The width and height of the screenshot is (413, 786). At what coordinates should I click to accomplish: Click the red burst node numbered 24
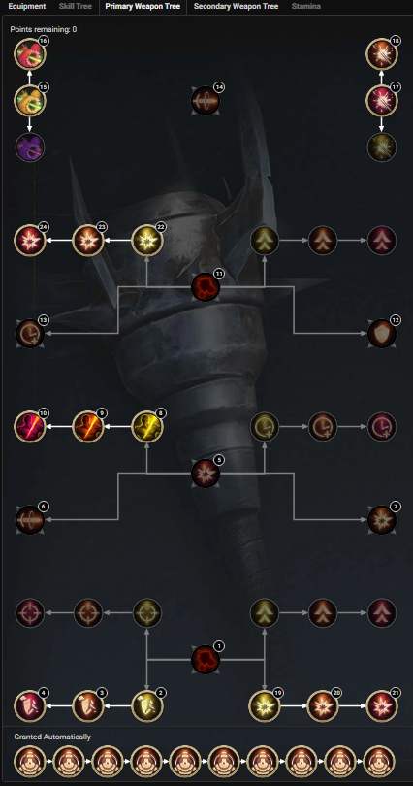coord(30,241)
